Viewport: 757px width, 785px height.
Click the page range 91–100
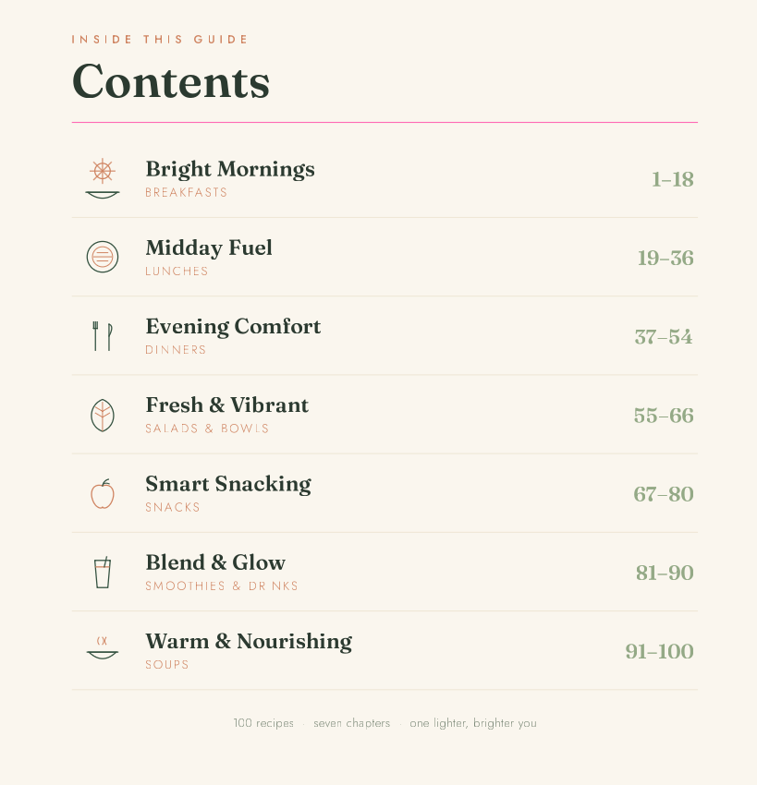coord(659,651)
